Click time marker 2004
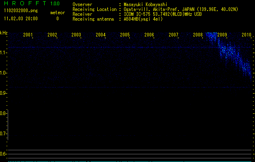 click(101, 35)
